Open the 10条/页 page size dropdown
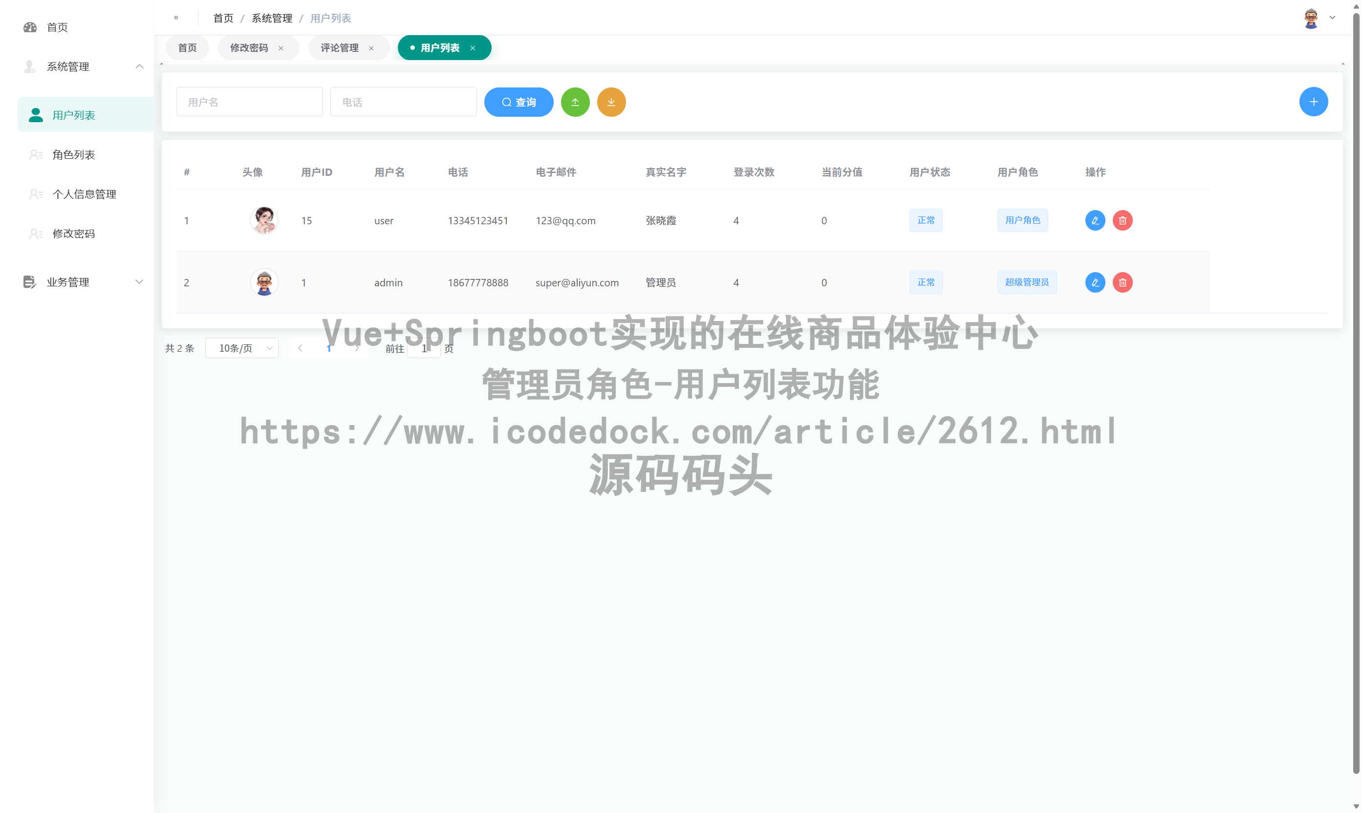The width and height of the screenshot is (1362, 813). (241, 348)
